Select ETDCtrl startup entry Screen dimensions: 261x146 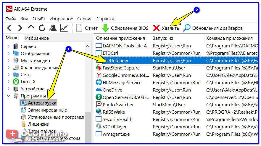click(176, 53)
